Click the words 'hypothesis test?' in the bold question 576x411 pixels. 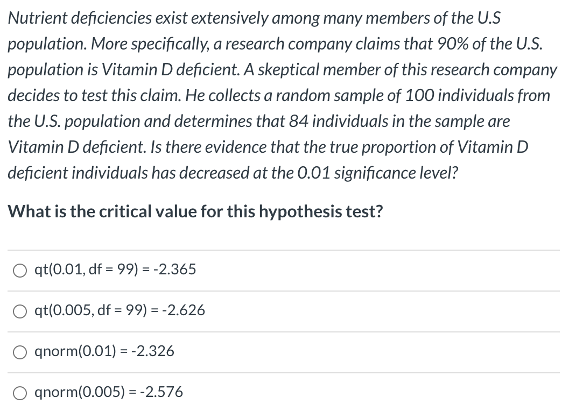click(321, 211)
